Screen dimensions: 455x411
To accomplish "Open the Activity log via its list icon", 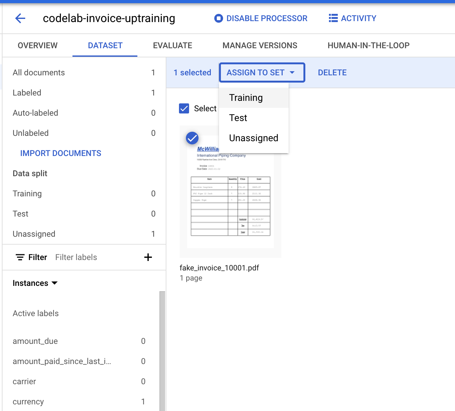I will point(333,18).
